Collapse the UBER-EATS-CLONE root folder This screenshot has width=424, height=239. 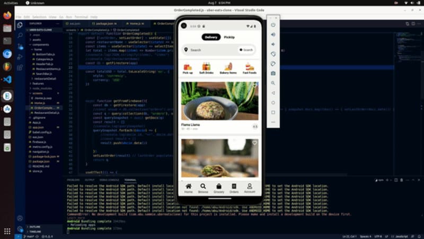pos(41,30)
